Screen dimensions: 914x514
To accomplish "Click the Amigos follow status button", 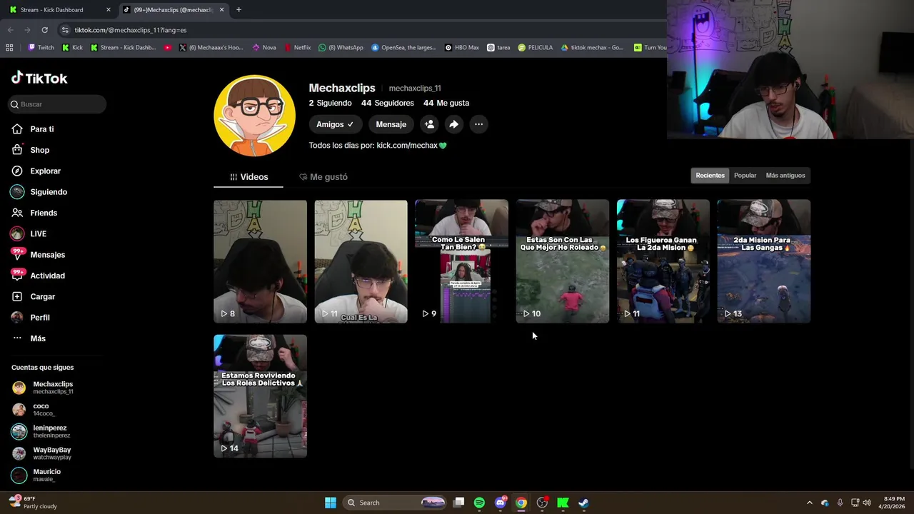I will tap(335, 124).
